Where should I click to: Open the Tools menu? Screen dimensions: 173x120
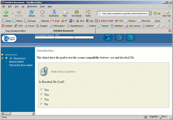[42, 7]
